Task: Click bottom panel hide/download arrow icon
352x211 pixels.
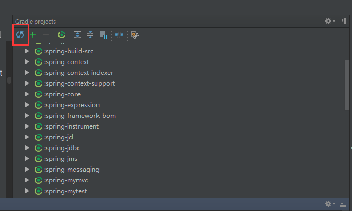Action: [x=343, y=204]
